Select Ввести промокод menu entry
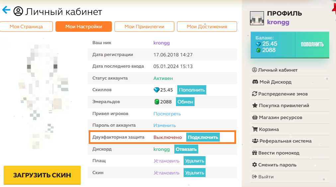The image size is (336, 187). tap(279, 153)
